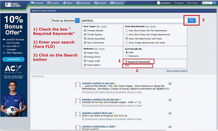Image resolution: width=218 pixels, height=131 pixels.
Task: Select none for Post Types
Action: tap(103, 26)
